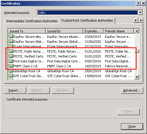The width and height of the screenshot is (147, 134).
Task: Click the Equifax Secure Glob... certificate icon
Action: (11, 41)
